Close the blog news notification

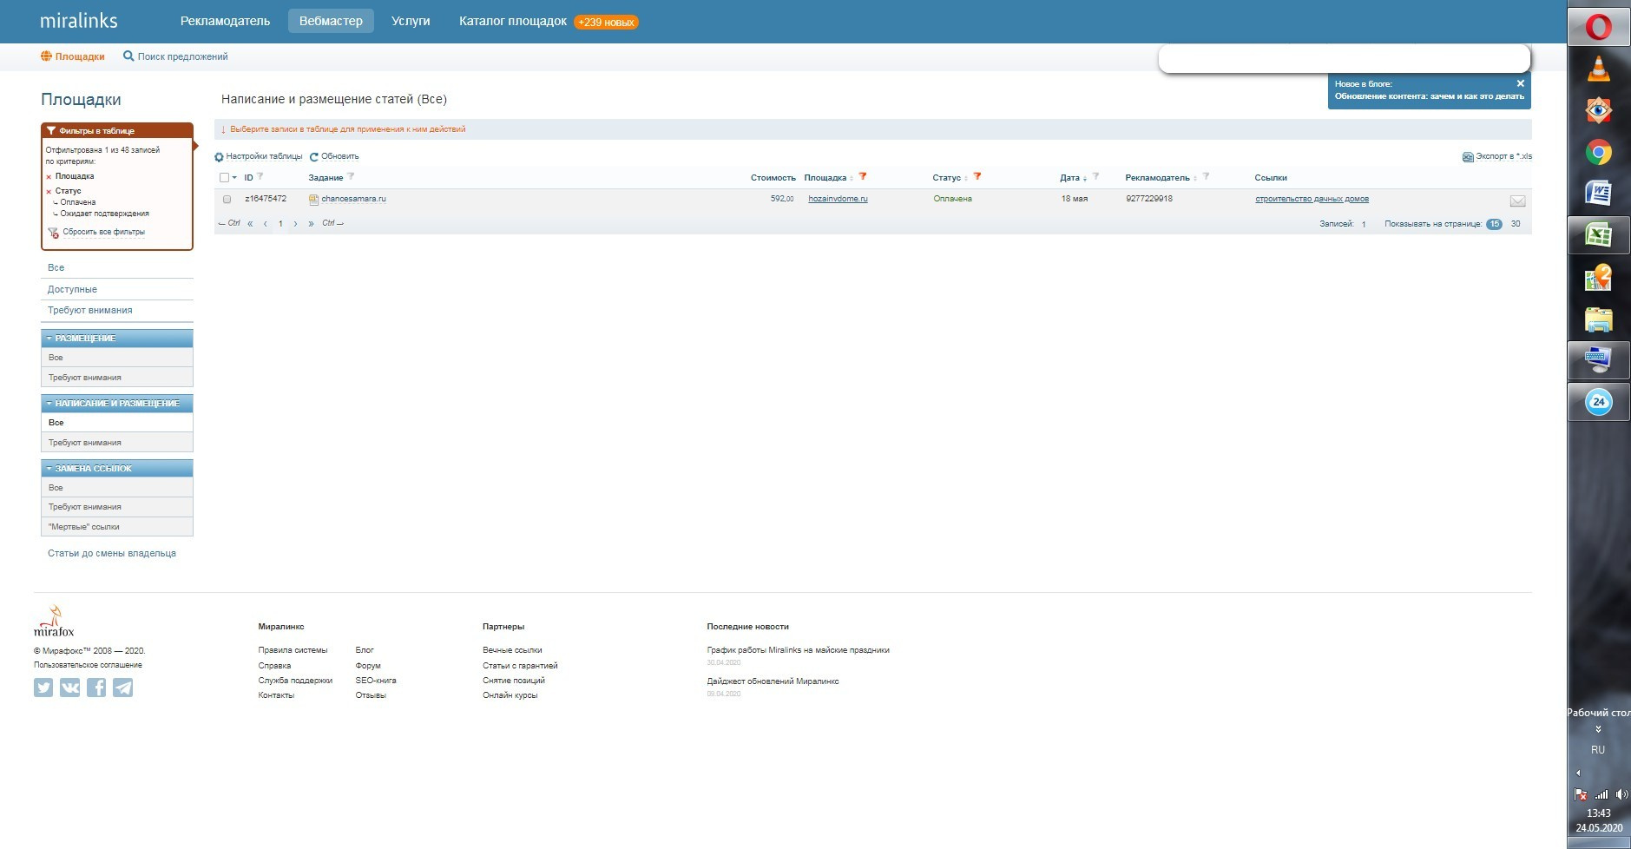coord(1520,83)
